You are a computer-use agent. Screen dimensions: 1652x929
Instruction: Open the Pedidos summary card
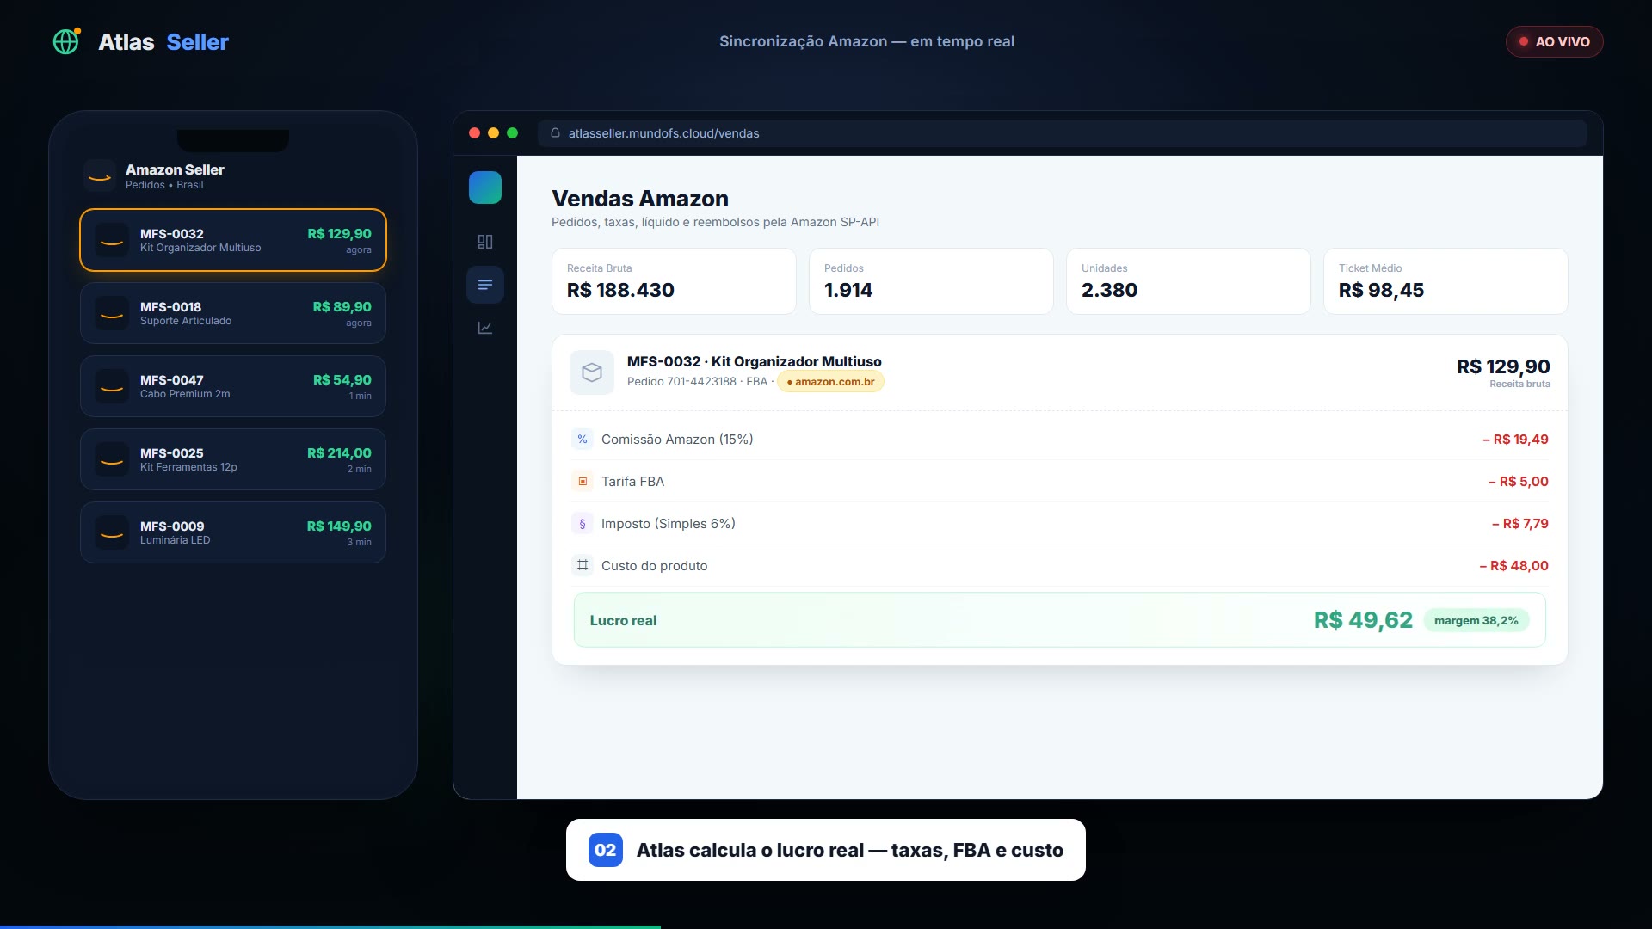931,281
